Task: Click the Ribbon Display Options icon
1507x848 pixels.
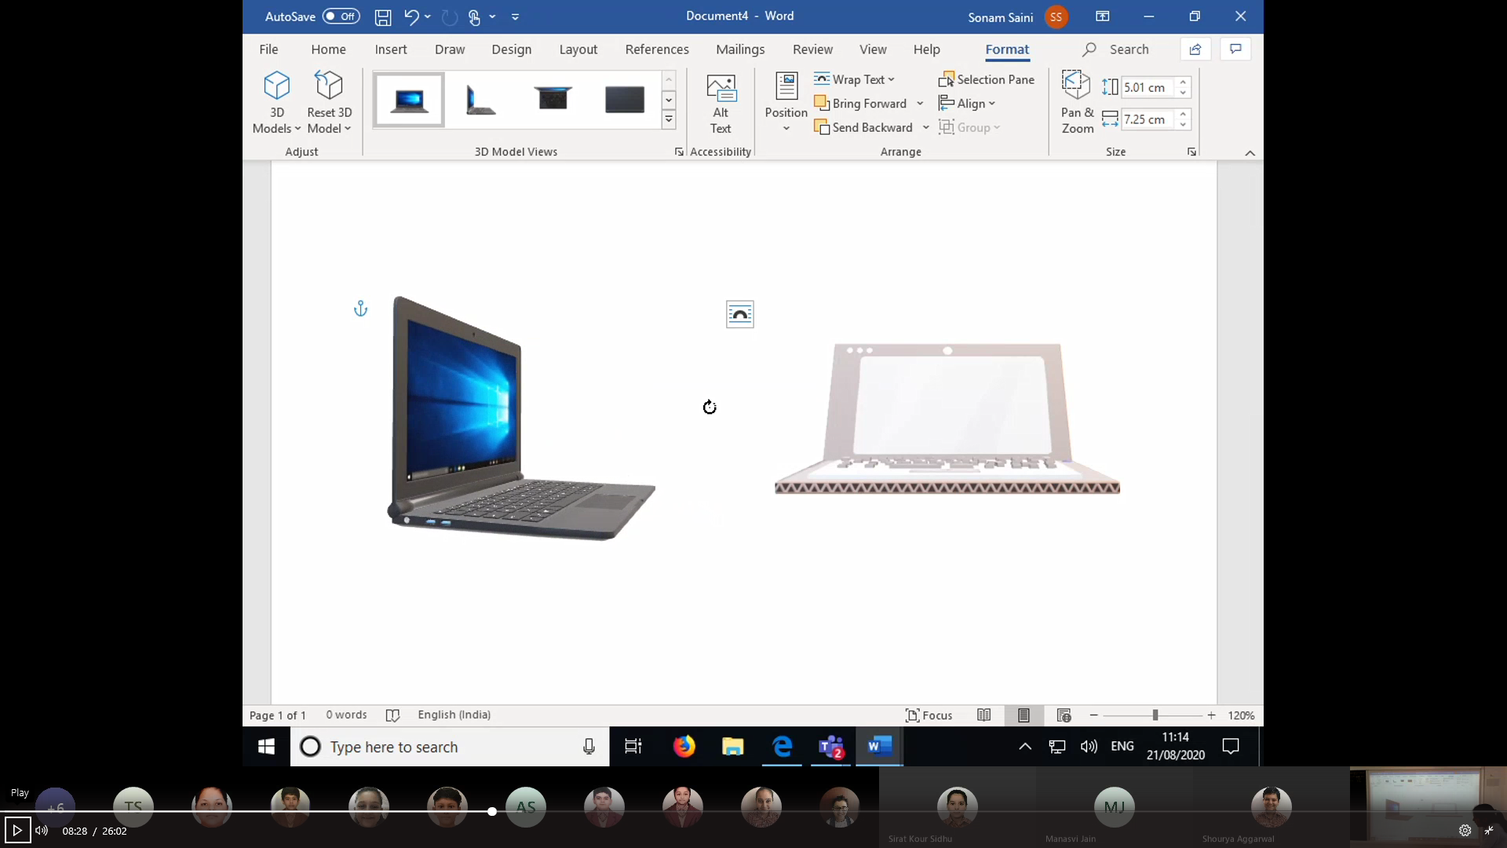Action: 1103,16
